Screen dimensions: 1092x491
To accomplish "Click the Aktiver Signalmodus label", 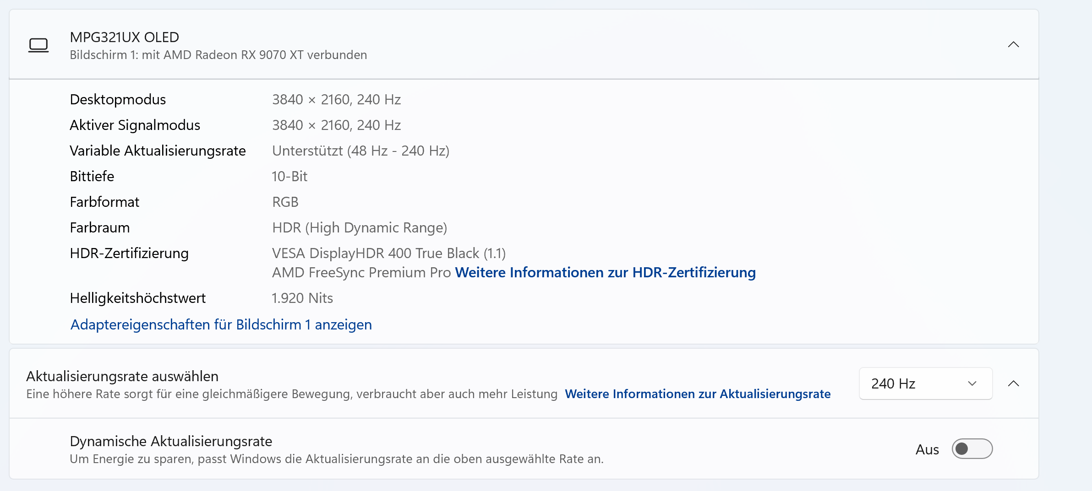I will (x=135, y=125).
